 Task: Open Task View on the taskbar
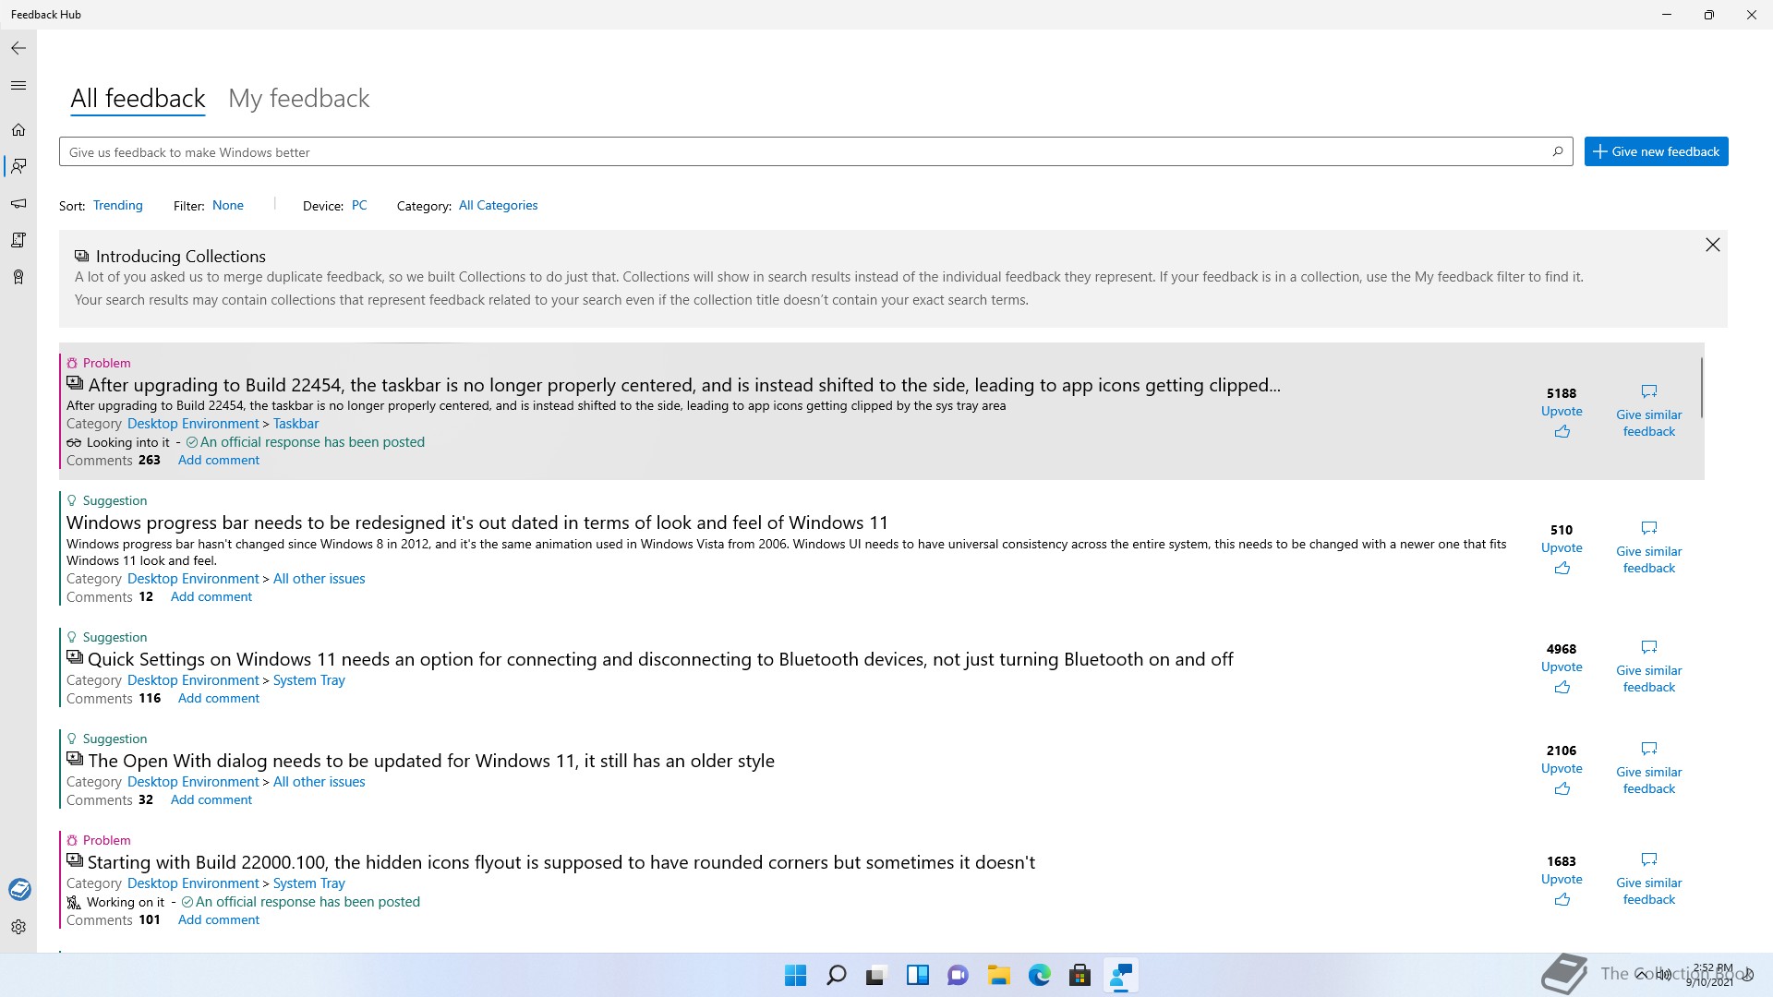tap(876, 976)
